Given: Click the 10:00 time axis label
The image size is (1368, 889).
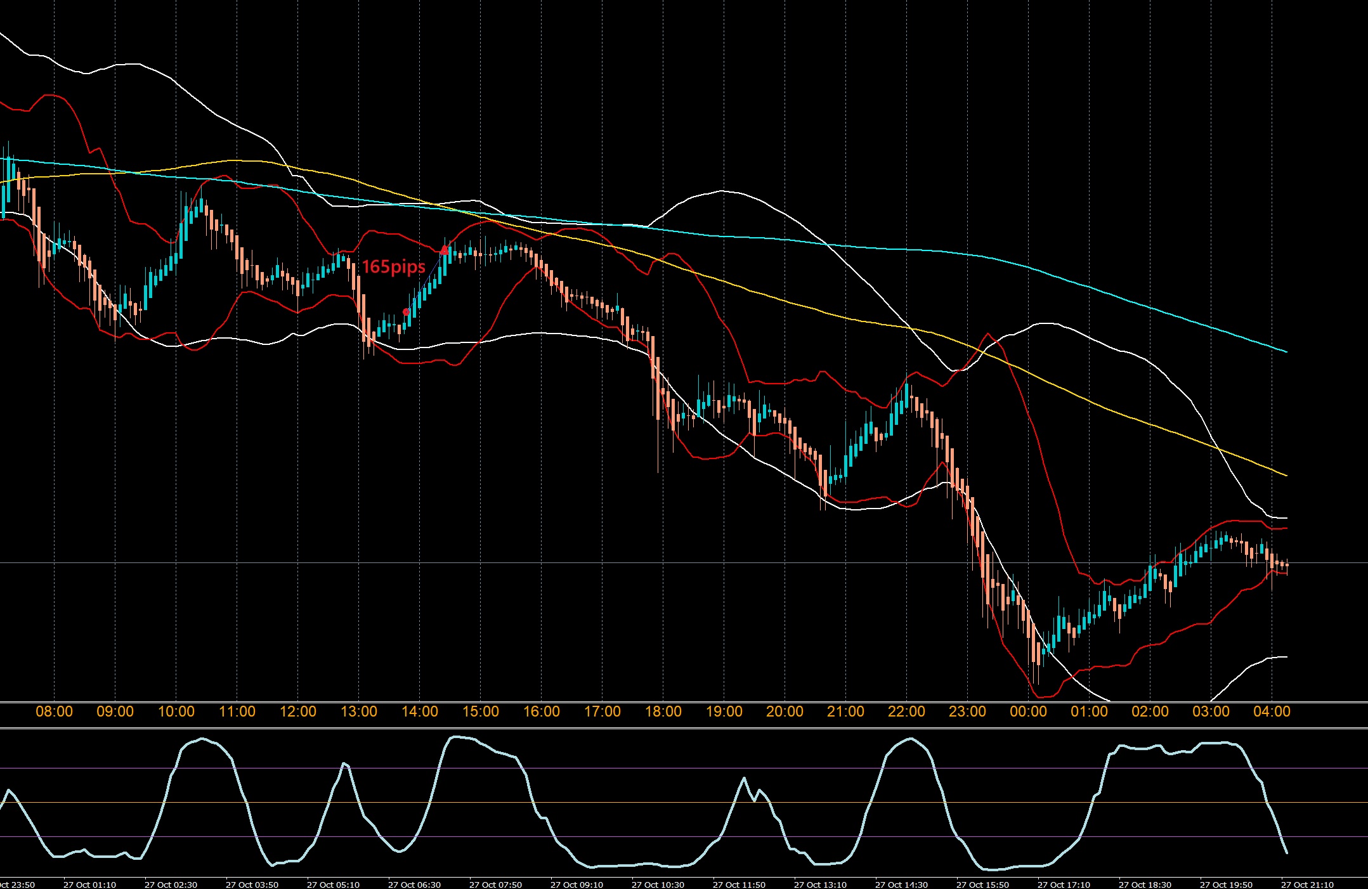Looking at the screenshot, I should point(176,711).
